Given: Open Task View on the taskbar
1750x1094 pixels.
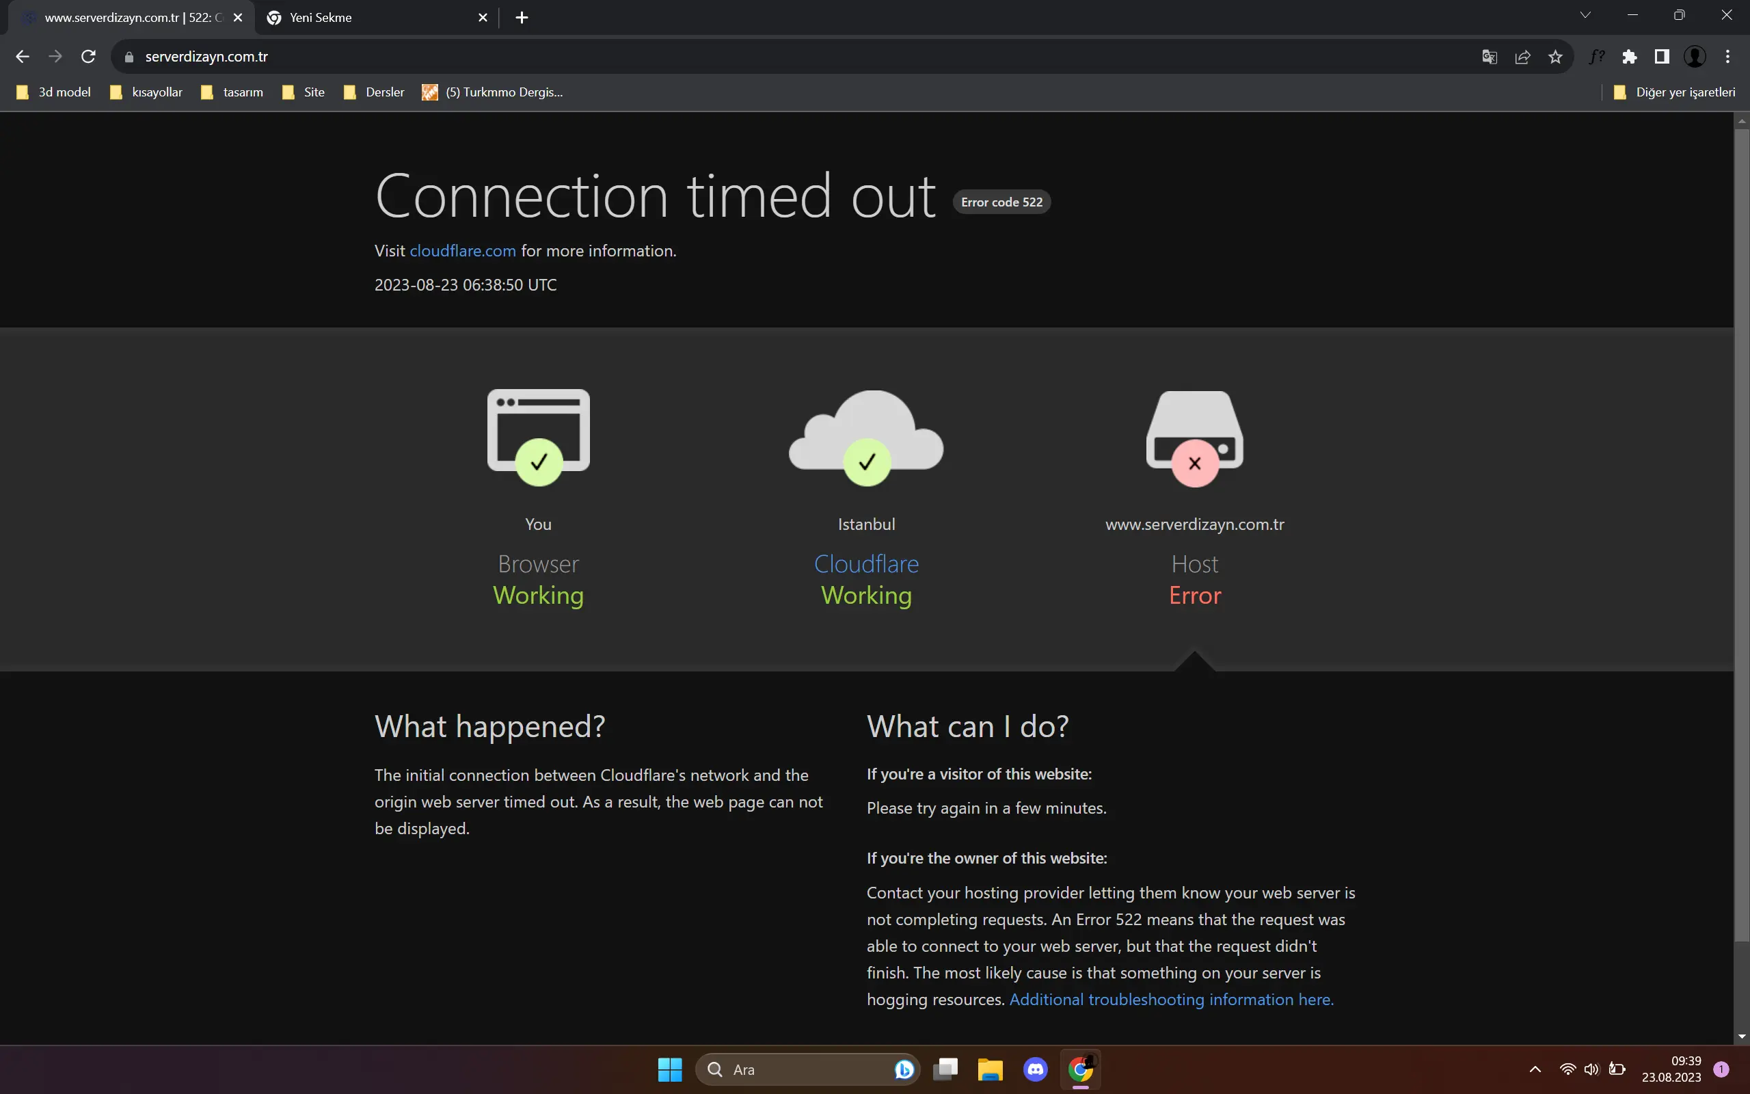Looking at the screenshot, I should click(x=945, y=1069).
